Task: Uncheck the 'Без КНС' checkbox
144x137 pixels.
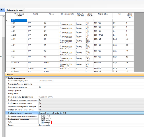Action: 43,122
